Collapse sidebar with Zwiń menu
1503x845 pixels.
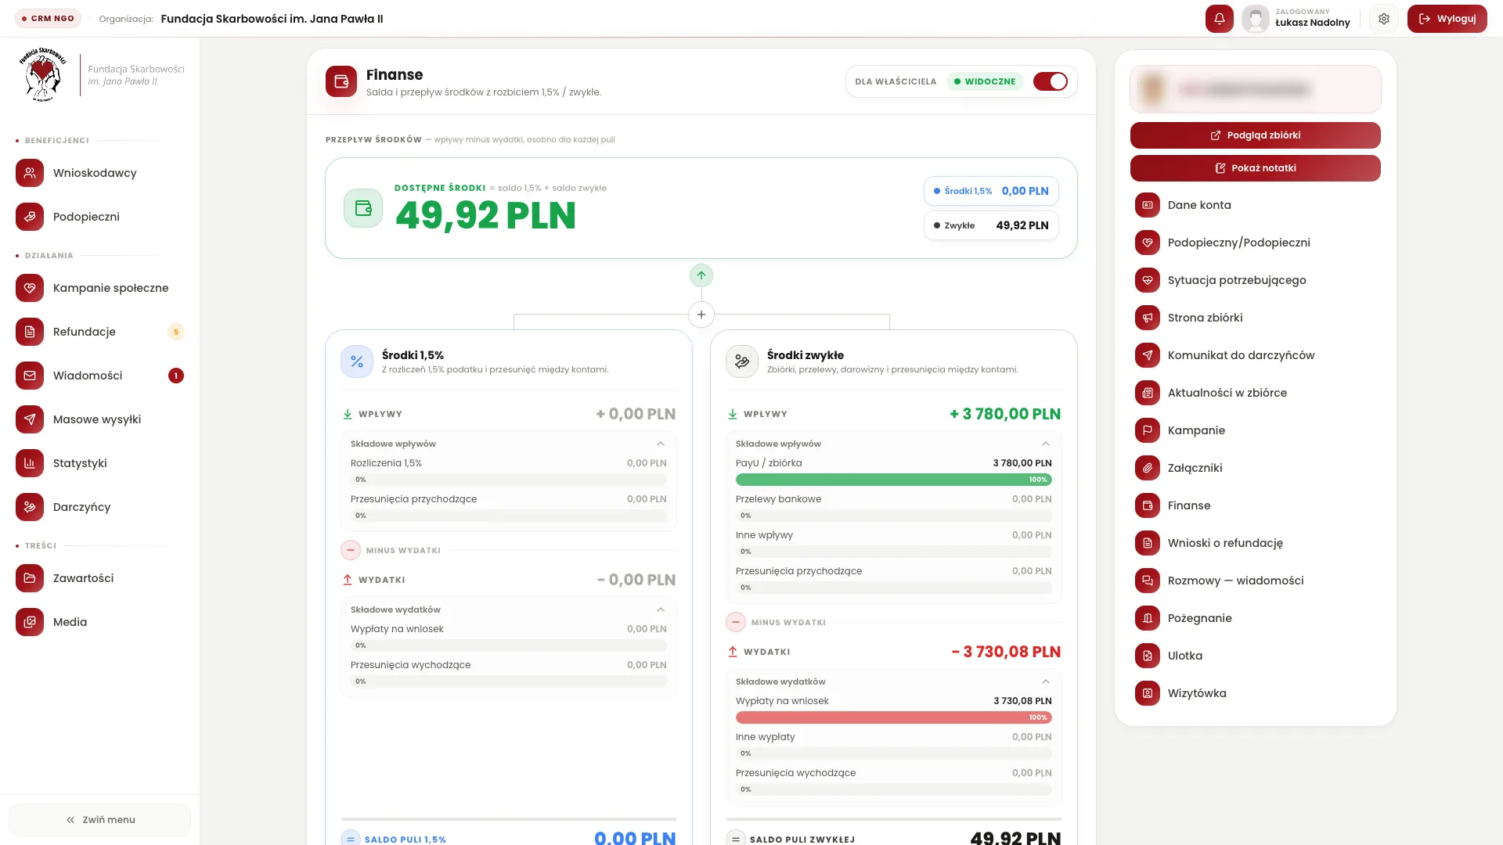(100, 820)
